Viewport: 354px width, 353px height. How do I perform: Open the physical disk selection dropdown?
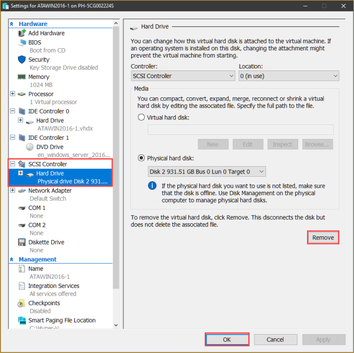pyautogui.click(x=207, y=172)
